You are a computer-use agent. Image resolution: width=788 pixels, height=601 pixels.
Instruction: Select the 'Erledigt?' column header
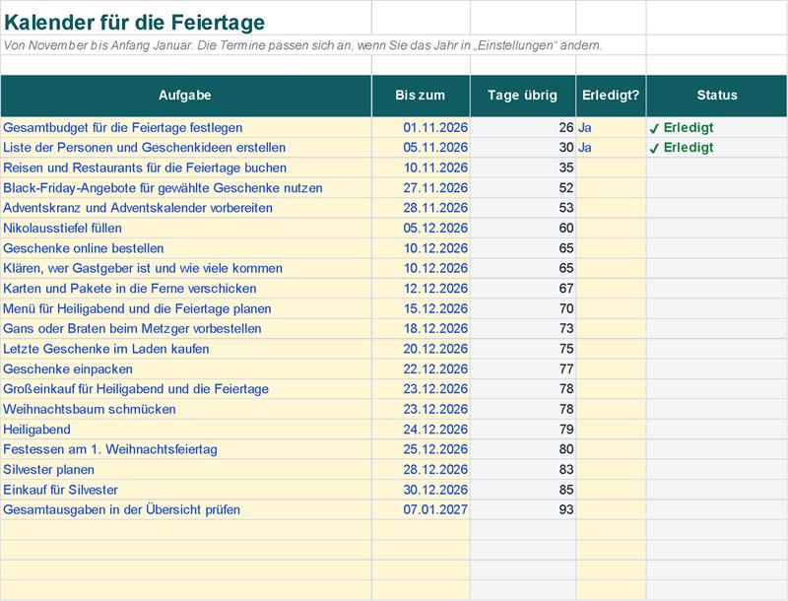coord(611,95)
